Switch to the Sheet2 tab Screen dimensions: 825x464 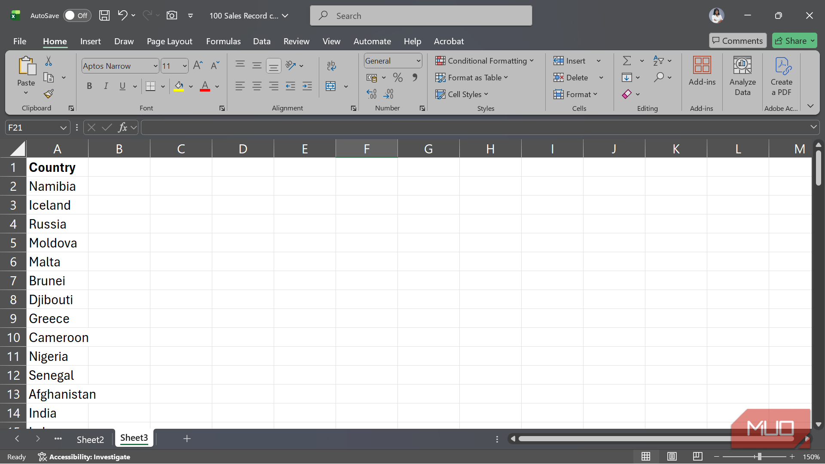[x=90, y=440]
